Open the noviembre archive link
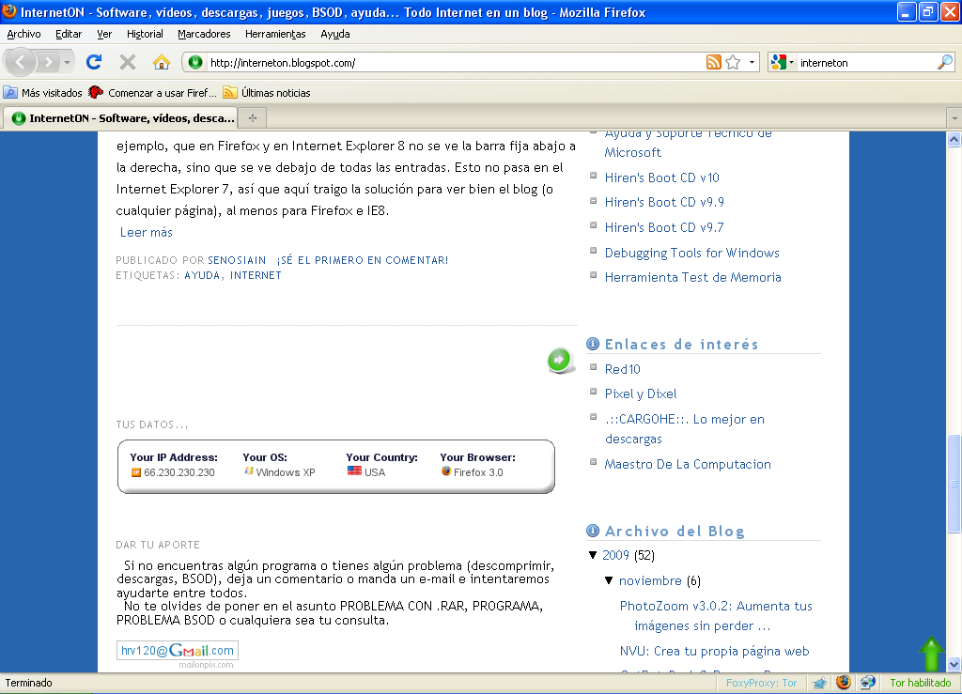Viewport: 962px width, 694px height. [x=650, y=580]
